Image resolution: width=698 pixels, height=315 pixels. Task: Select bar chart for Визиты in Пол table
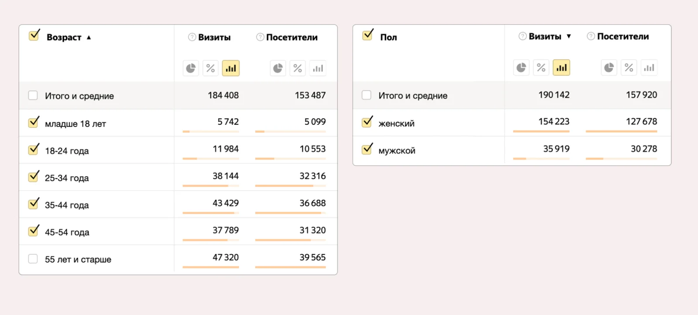561,68
